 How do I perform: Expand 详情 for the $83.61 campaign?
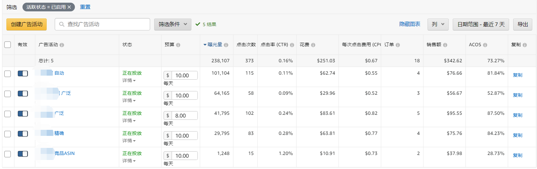129,121
